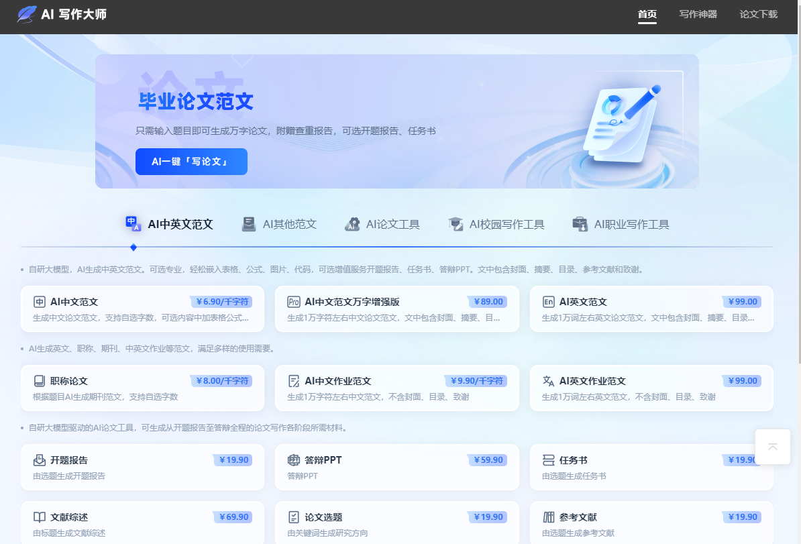This screenshot has height=544, width=801.
Task: Open the AI英文作业范文 card title
Action: (592, 381)
